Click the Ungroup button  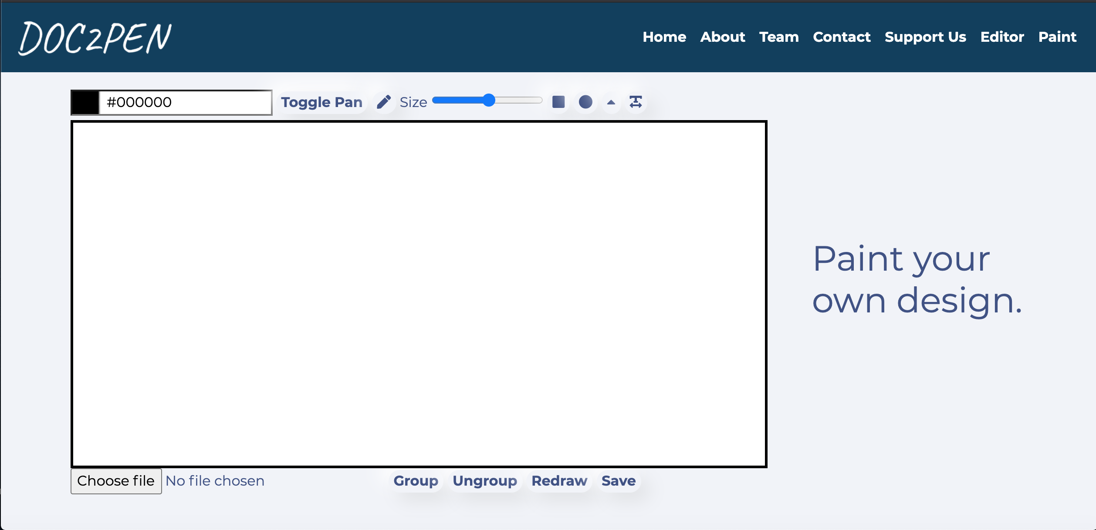click(x=485, y=481)
